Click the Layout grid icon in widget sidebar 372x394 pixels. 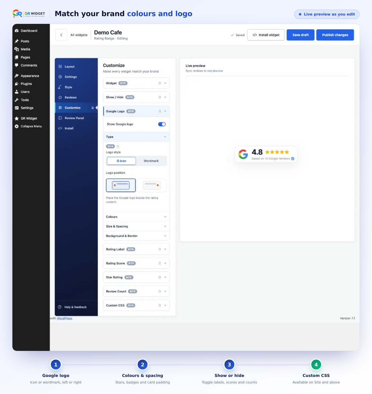[x=60, y=67]
